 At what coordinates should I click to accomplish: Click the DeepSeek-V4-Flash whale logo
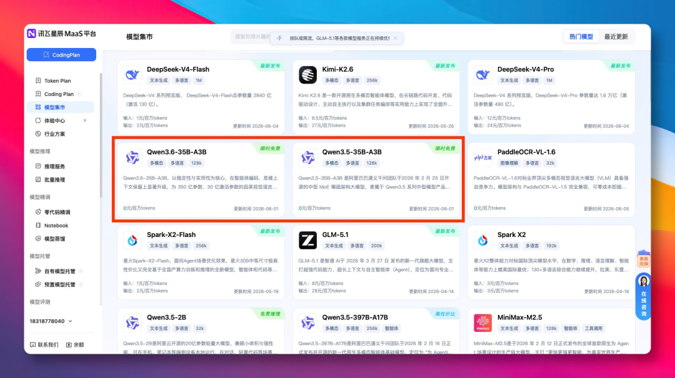pyautogui.click(x=132, y=75)
